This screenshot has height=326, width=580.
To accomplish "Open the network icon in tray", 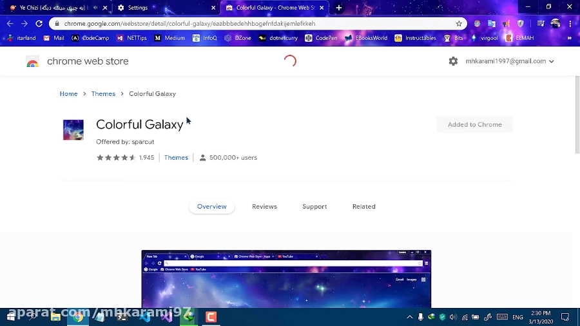I will coord(465,317).
